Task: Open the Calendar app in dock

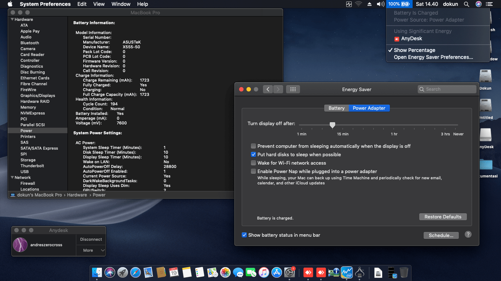Action: 174,272
